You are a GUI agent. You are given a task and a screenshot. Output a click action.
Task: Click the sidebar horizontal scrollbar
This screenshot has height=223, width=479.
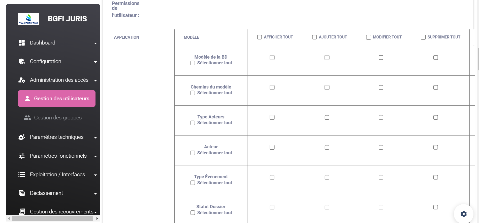coord(52,218)
